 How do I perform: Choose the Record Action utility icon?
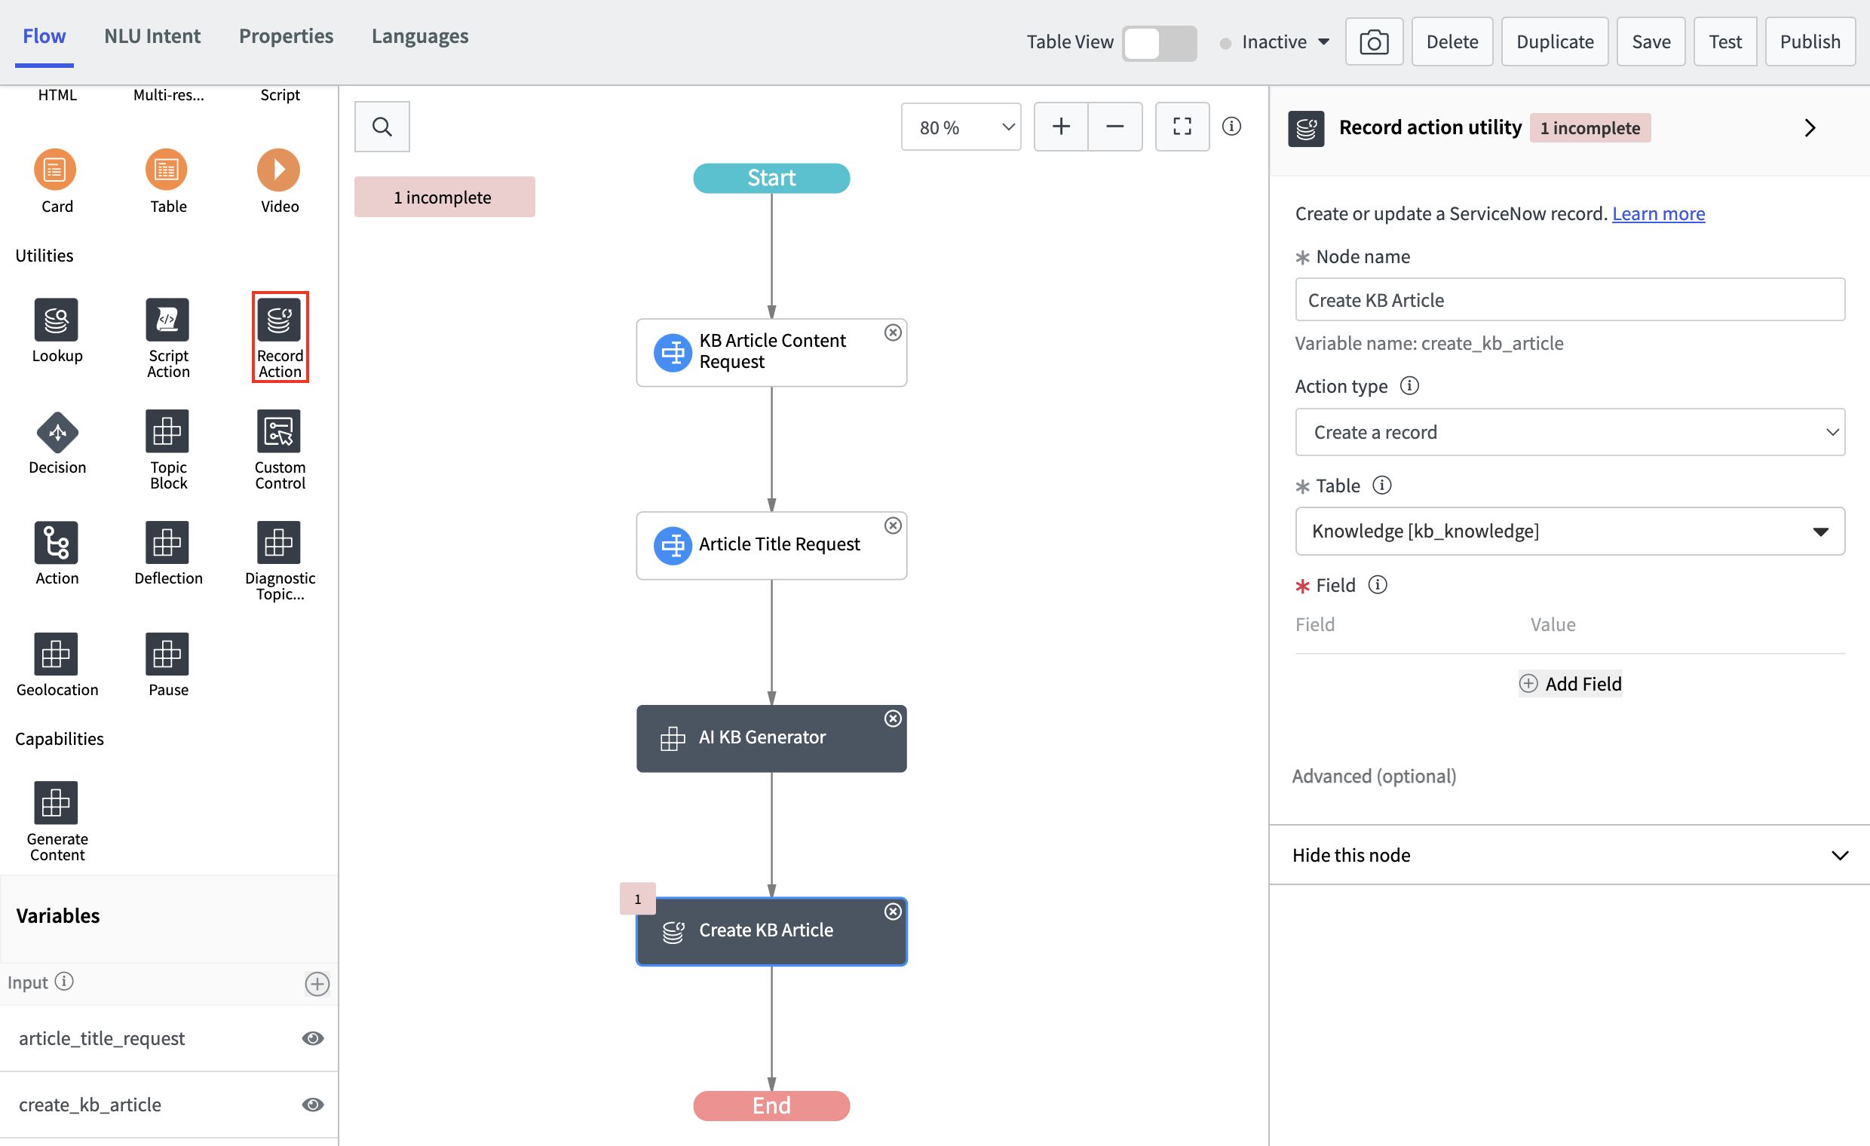[x=279, y=319]
